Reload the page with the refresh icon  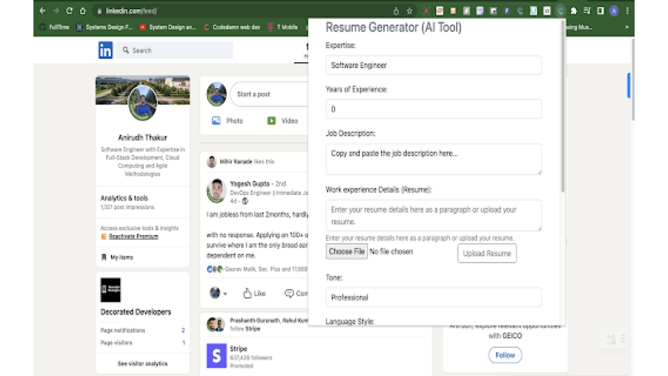pos(69,11)
